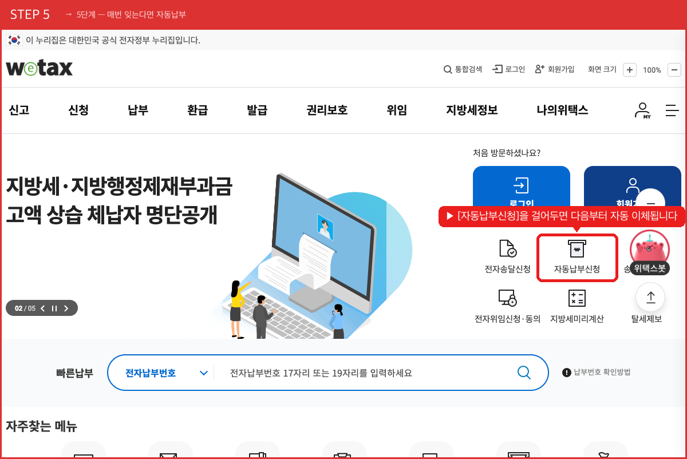Open the 신청 menu
687x459 pixels.
[78, 110]
